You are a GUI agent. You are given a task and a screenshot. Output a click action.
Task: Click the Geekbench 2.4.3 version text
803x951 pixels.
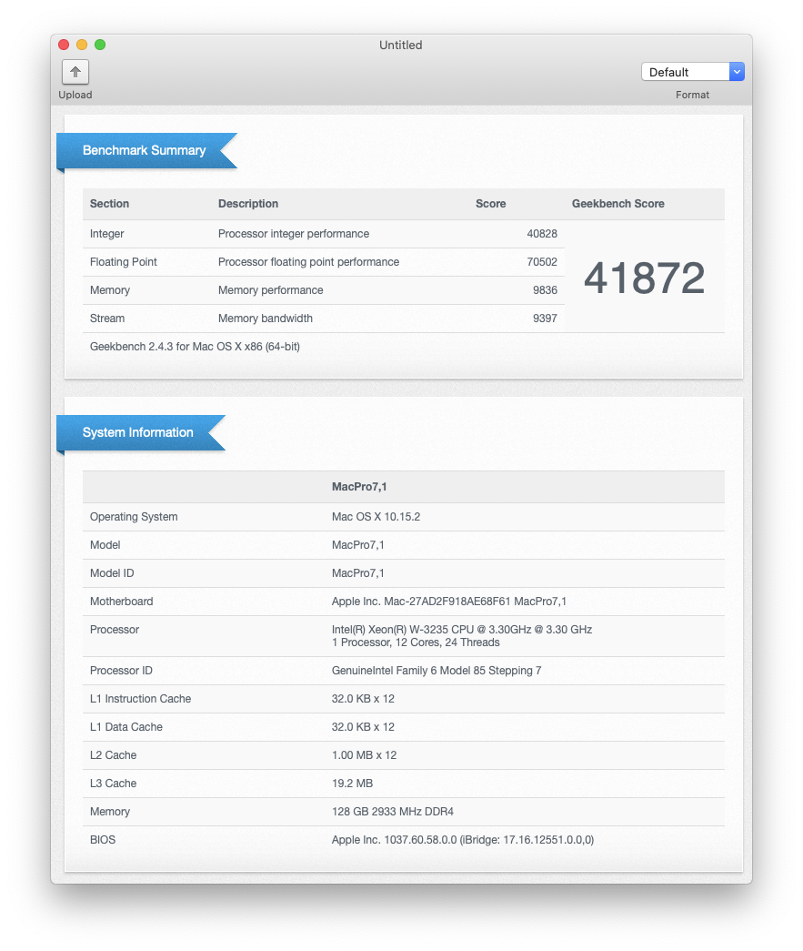tap(195, 347)
